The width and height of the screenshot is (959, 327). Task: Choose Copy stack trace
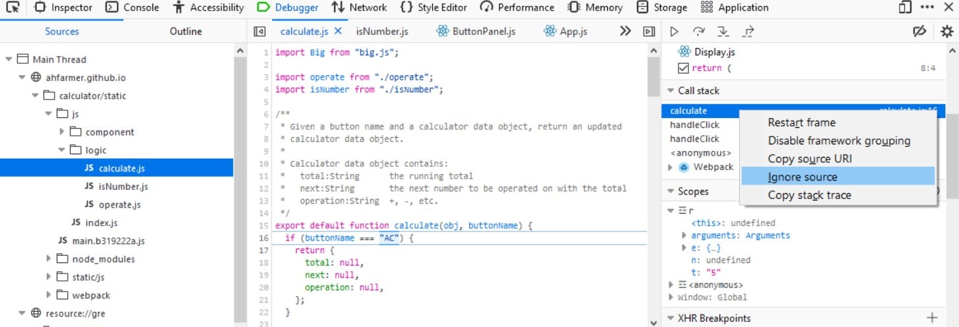838,195
